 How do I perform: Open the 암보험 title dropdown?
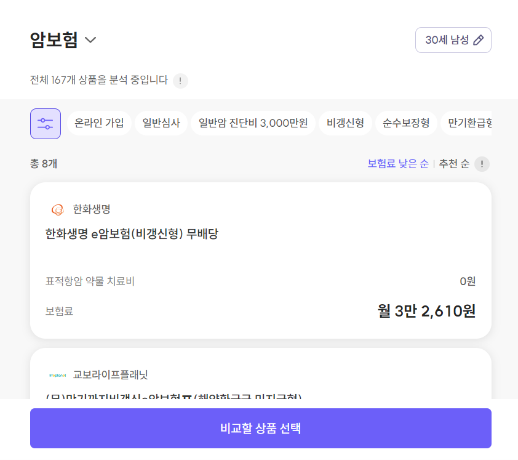(63, 39)
